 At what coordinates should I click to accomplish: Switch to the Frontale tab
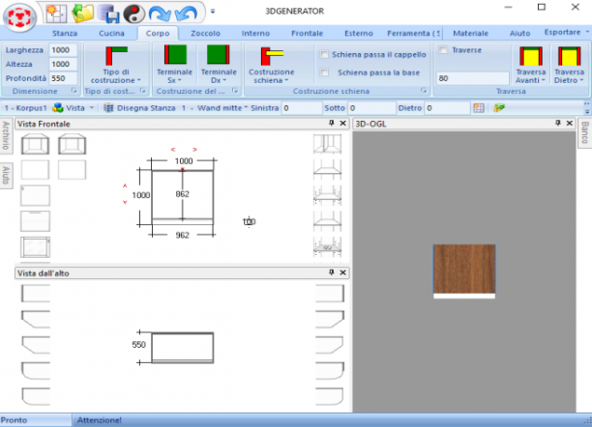coord(307,33)
